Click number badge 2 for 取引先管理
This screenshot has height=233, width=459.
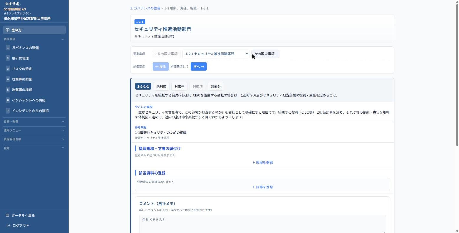8,58
